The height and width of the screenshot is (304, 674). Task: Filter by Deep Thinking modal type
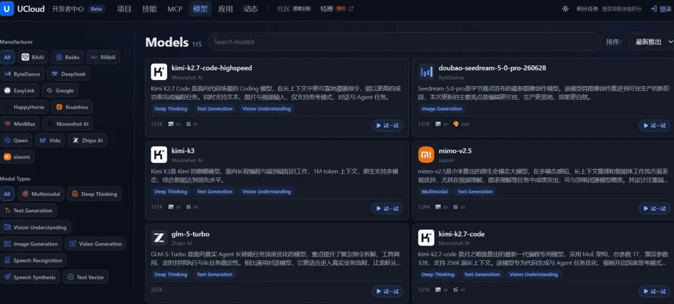click(95, 194)
